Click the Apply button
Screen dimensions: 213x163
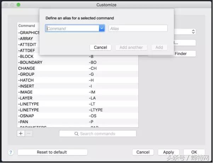[x=168, y=152]
